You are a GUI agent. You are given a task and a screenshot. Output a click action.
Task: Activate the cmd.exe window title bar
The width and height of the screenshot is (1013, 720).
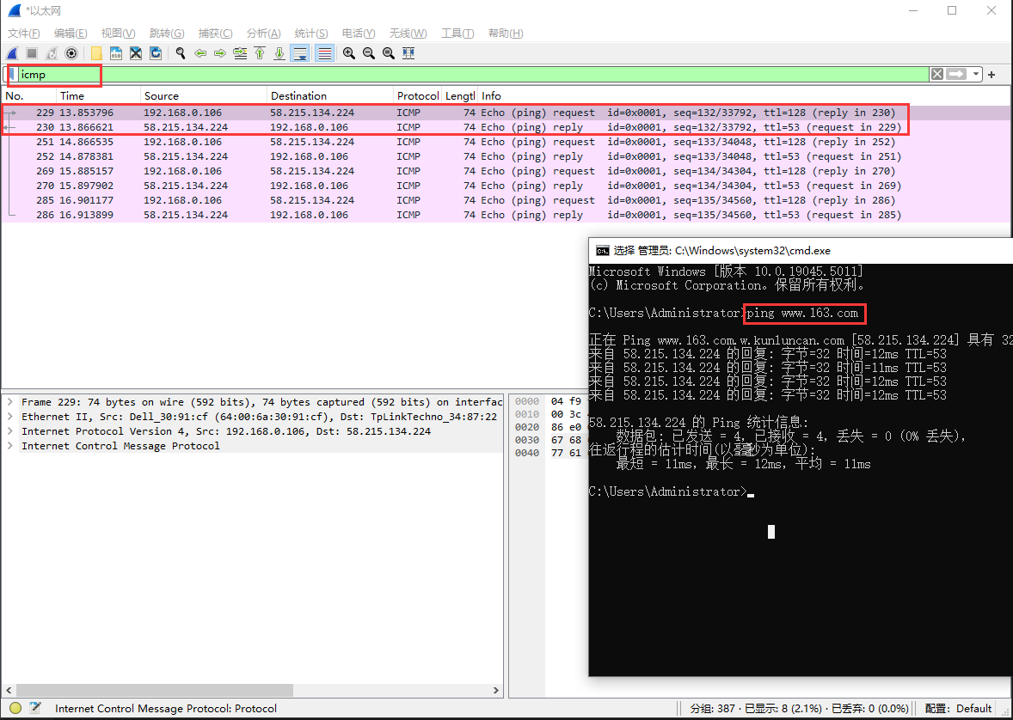[x=801, y=251]
